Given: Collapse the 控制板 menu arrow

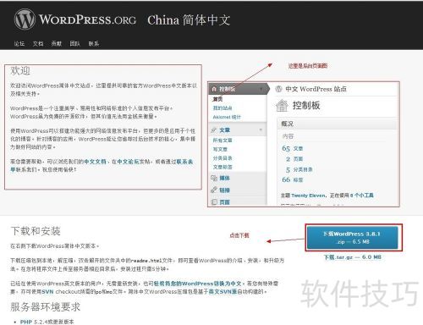Looking at the screenshot, I should pos(261,89).
